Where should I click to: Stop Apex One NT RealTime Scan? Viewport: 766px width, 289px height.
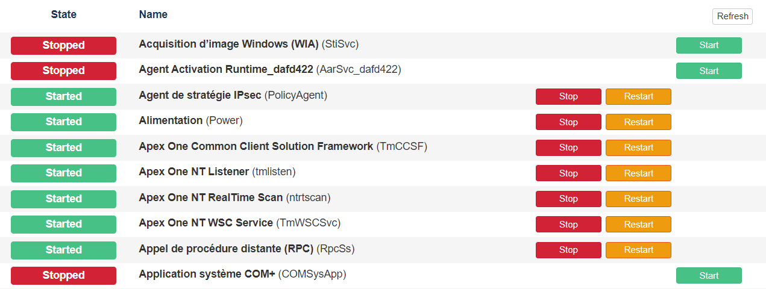(568, 199)
